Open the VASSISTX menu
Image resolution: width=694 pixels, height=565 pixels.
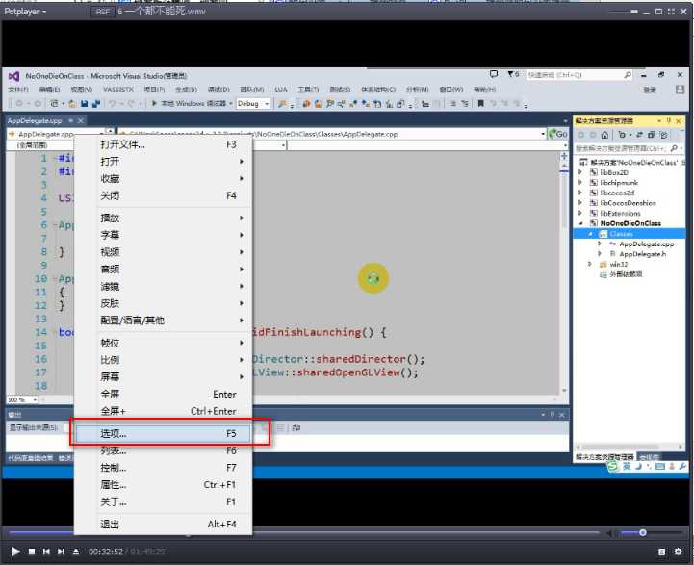point(118,90)
